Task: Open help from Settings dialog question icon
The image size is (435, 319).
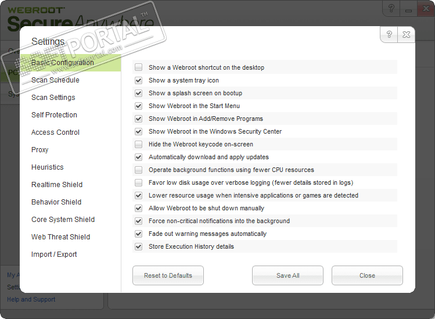Action: (x=389, y=34)
